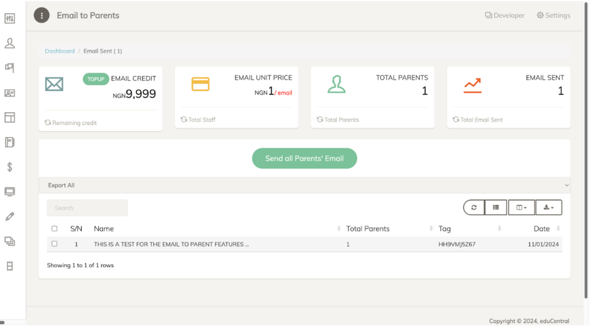Screen dimensions: 590x328
Task: Click the green TOPUP button
Action: point(96,79)
